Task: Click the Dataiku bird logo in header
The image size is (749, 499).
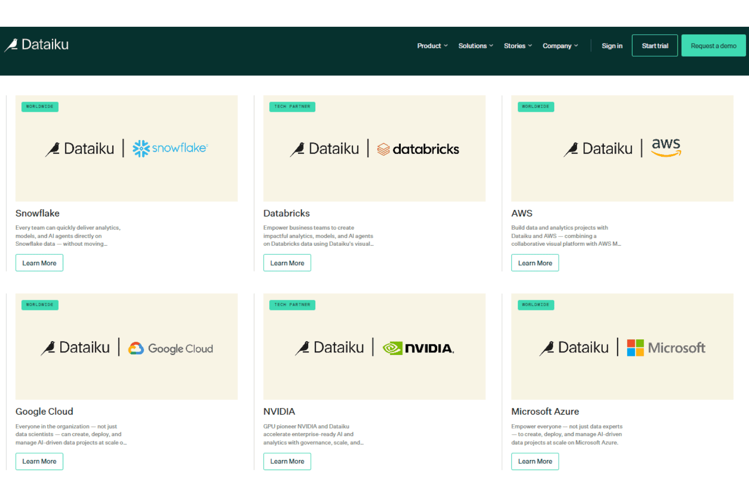Action: [x=37, y=45]
